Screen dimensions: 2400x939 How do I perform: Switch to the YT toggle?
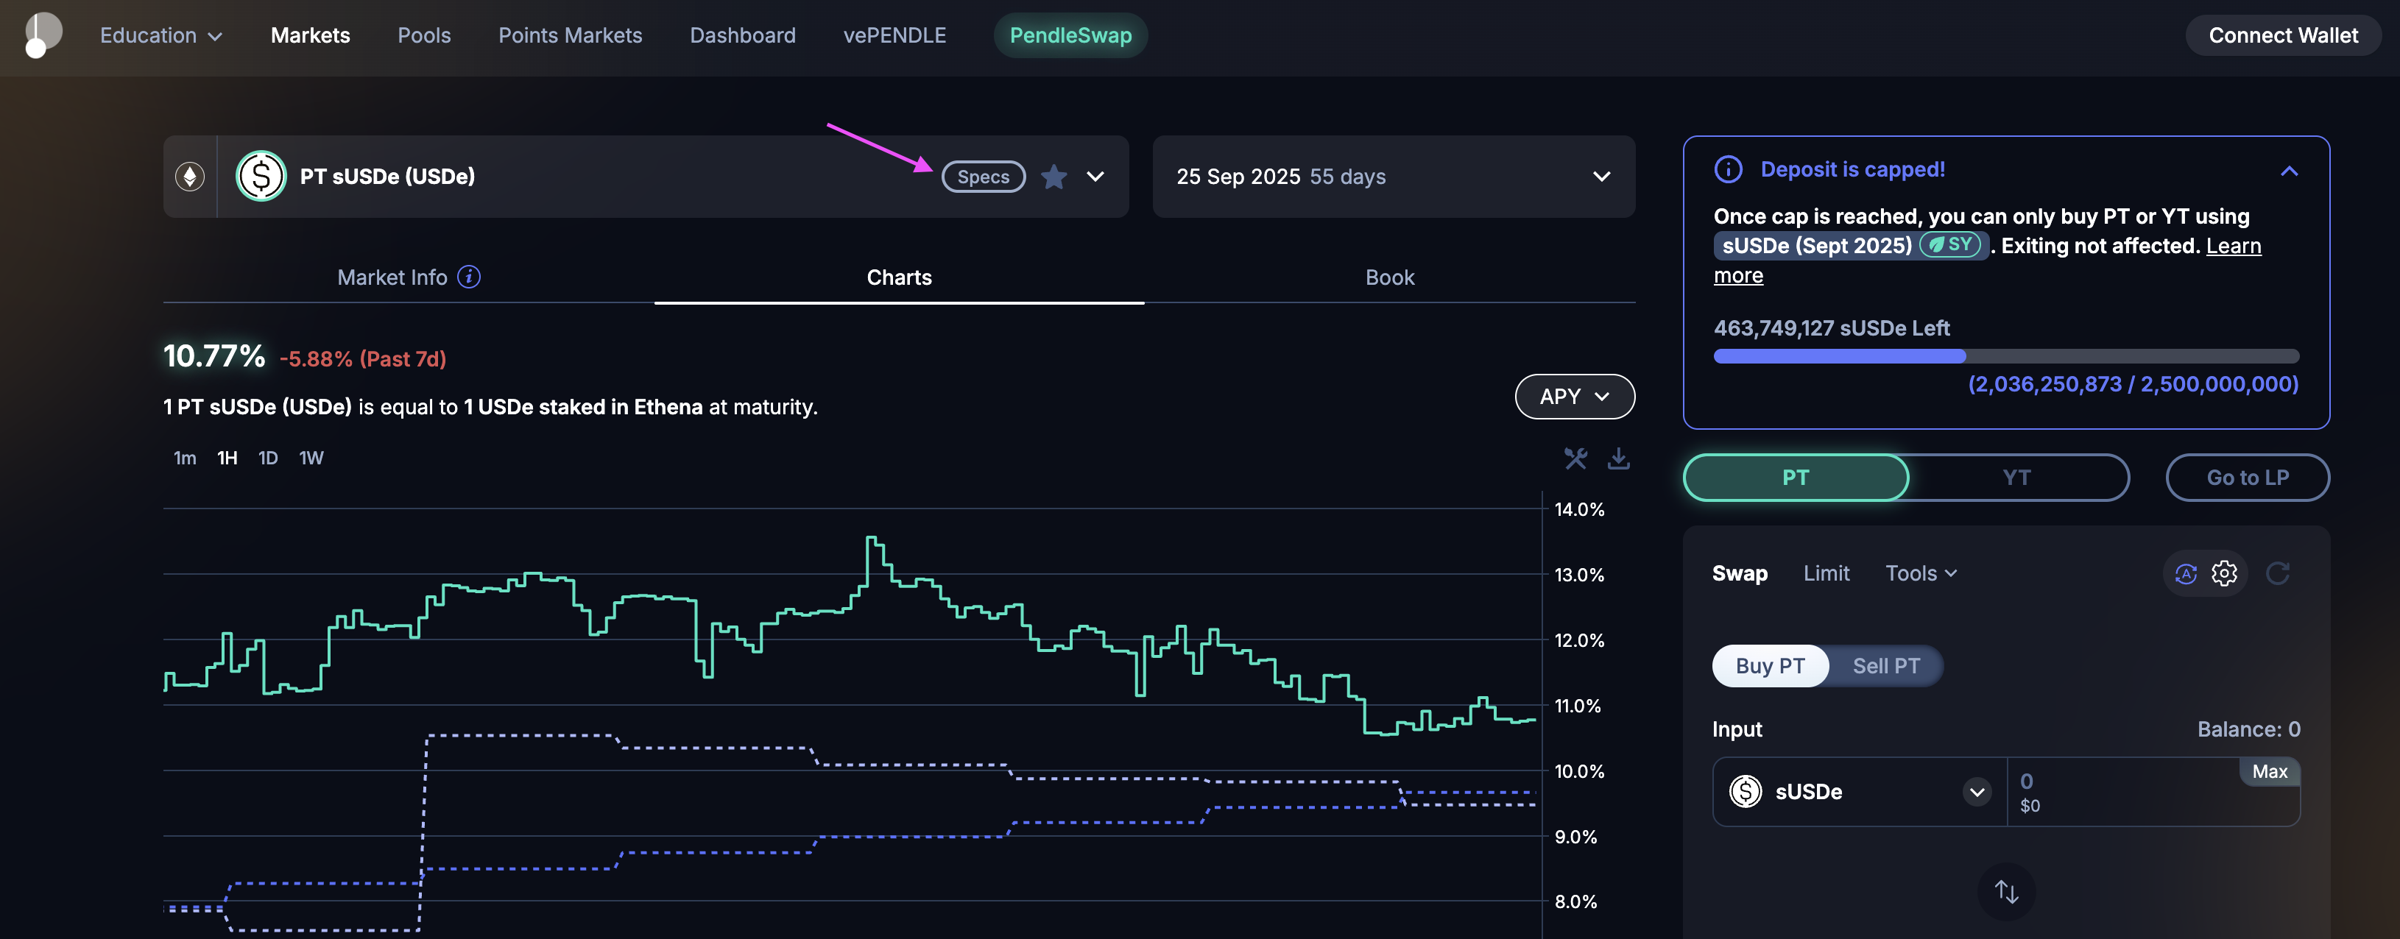(x=2016, y=478)
